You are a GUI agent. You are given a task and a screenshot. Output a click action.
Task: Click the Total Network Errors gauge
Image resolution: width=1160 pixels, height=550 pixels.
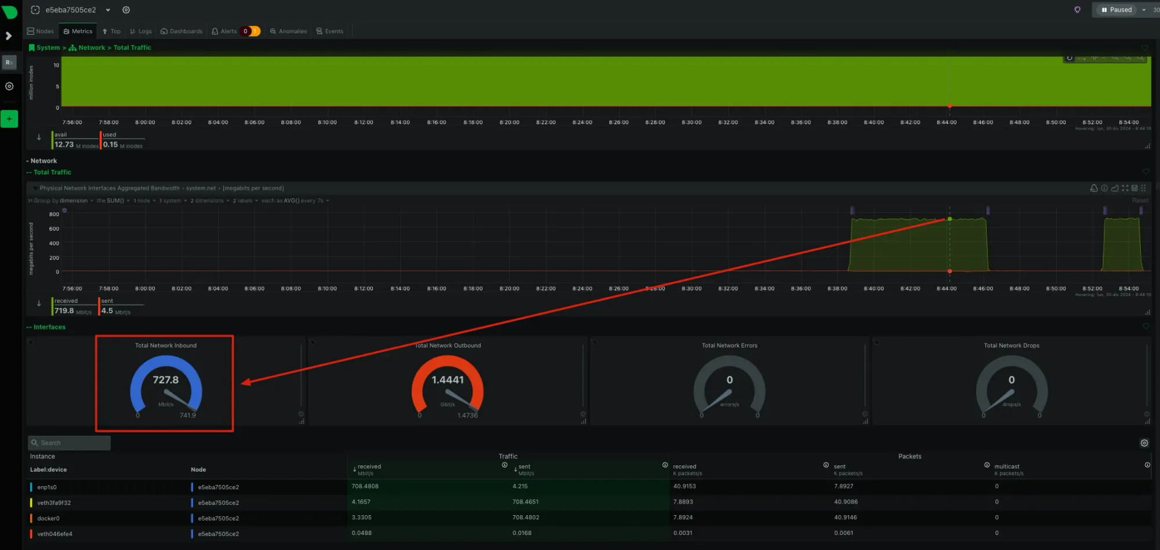tap(730, 384)
